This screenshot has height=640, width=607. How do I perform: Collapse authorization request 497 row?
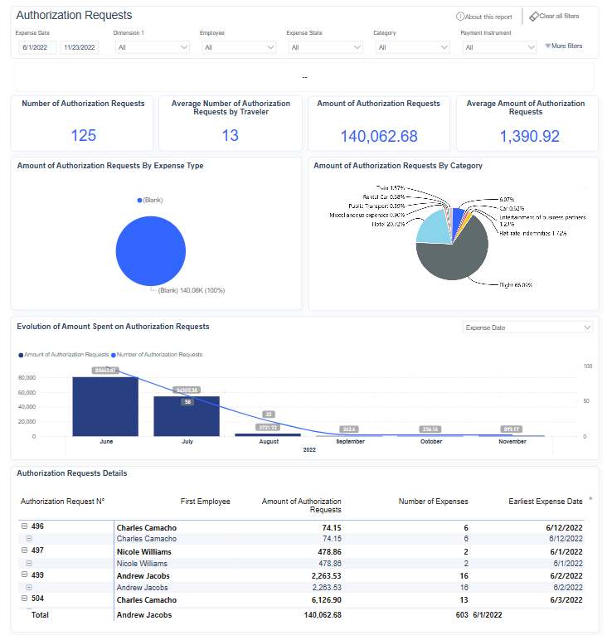click(22, 550)
